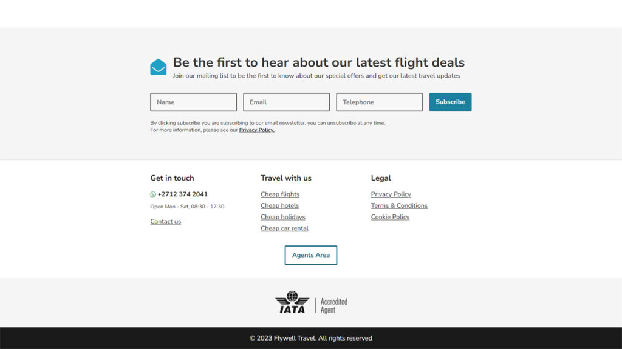Screen dimensions: 622x349
Task: Click the Flywell Travel copyright footer text
Action: click(x=311, y=338)
